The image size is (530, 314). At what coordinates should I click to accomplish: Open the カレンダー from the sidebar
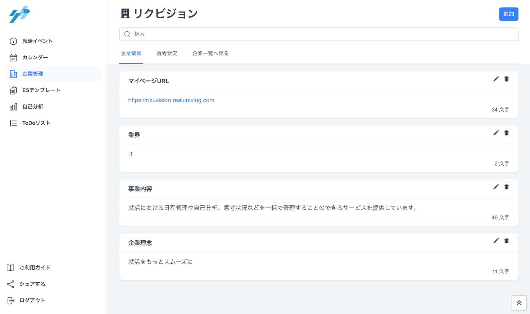pyautogui.click(x=35, y=57)
